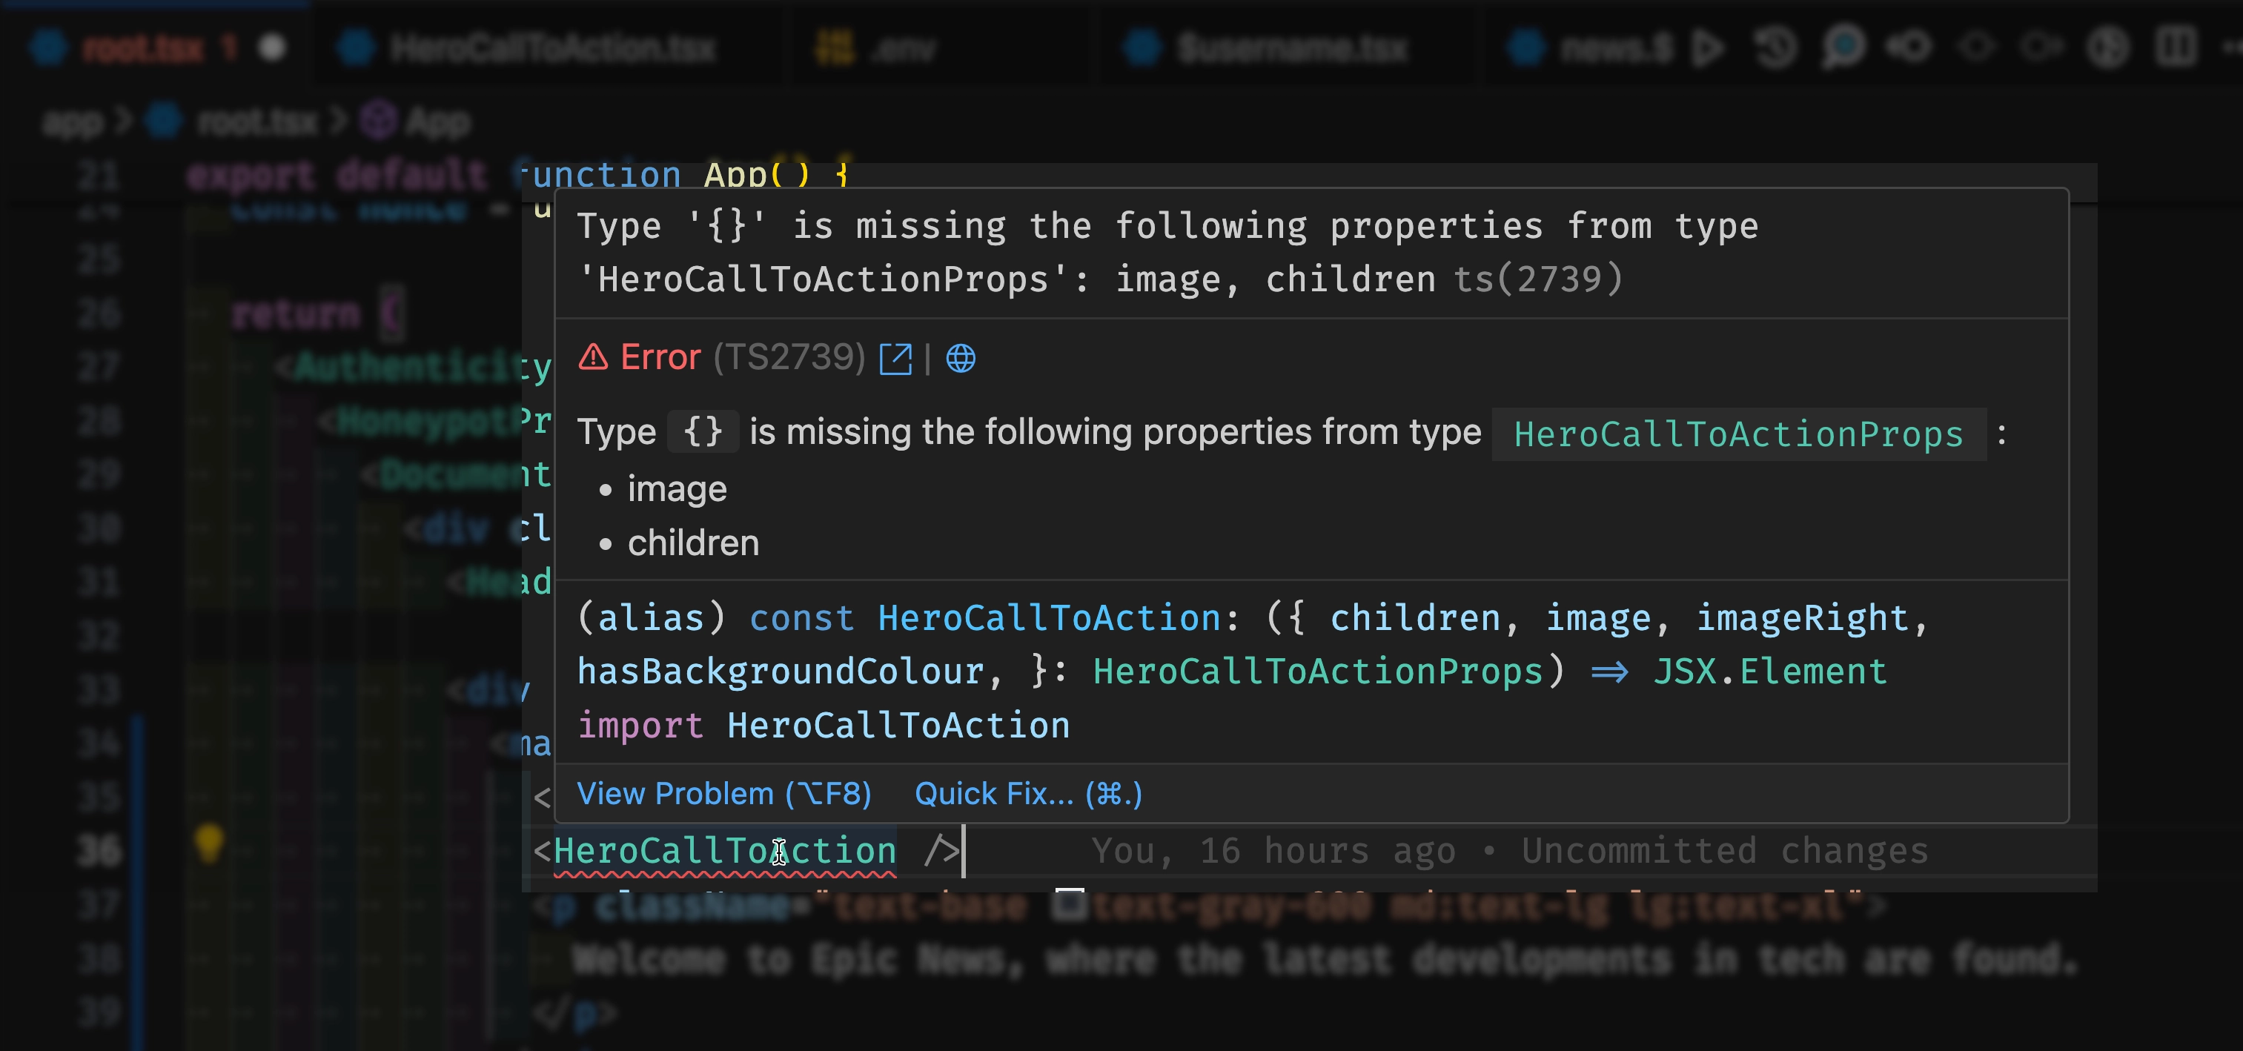2243x1051 pixels.
Task: Open the root.tsx breadcrumb dropdown
Action: [x=257, y=122]
